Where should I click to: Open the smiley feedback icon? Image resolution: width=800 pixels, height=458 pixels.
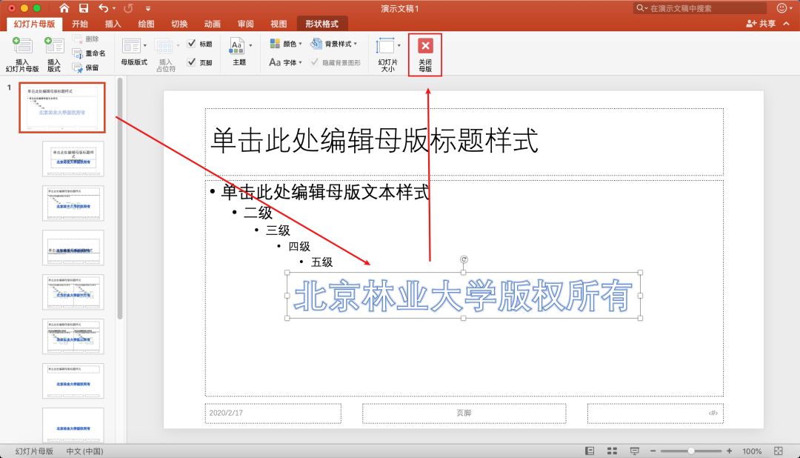click(781, 8)
